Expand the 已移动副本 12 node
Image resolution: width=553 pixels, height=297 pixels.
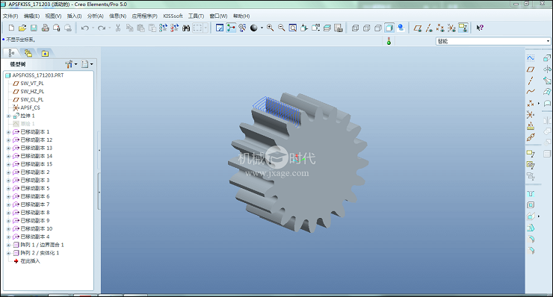[x=8, y=140]
